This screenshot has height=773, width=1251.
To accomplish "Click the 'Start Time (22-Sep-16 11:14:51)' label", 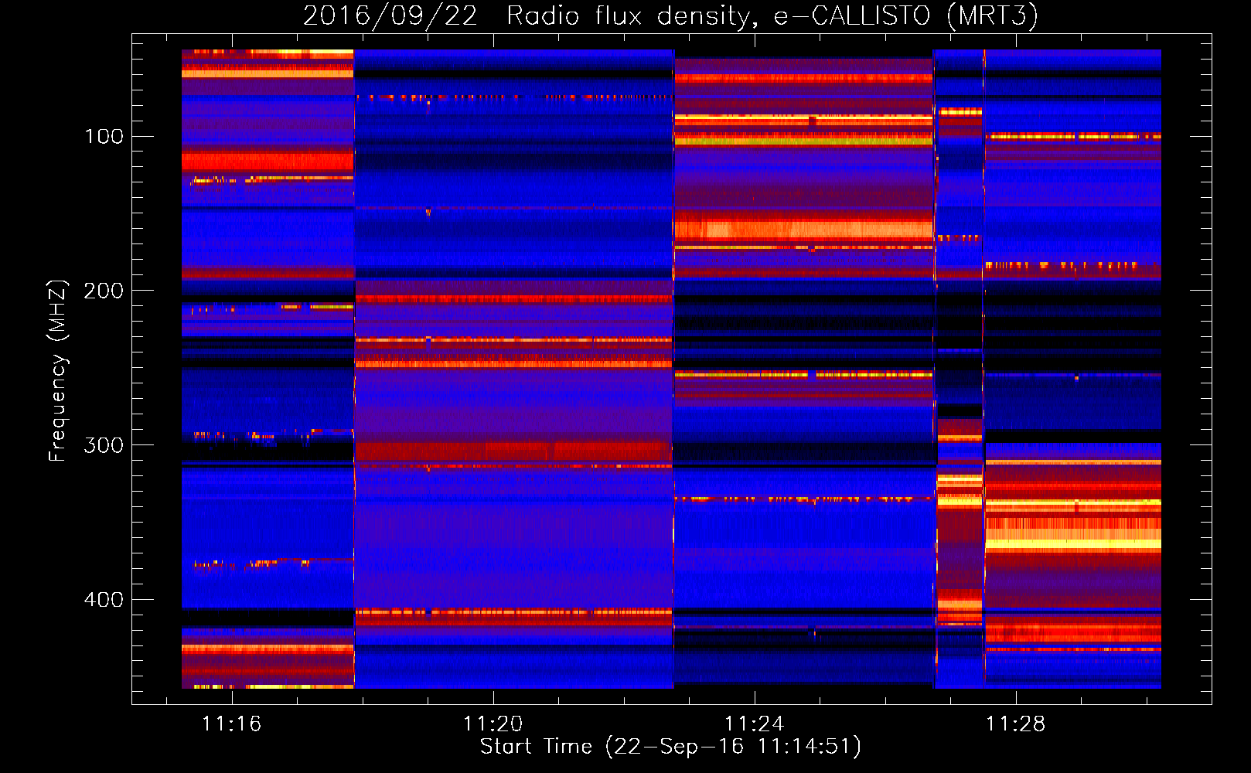I will 670,747.
